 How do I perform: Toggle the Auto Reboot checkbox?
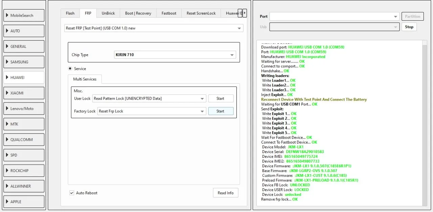[x=72, y=193]
